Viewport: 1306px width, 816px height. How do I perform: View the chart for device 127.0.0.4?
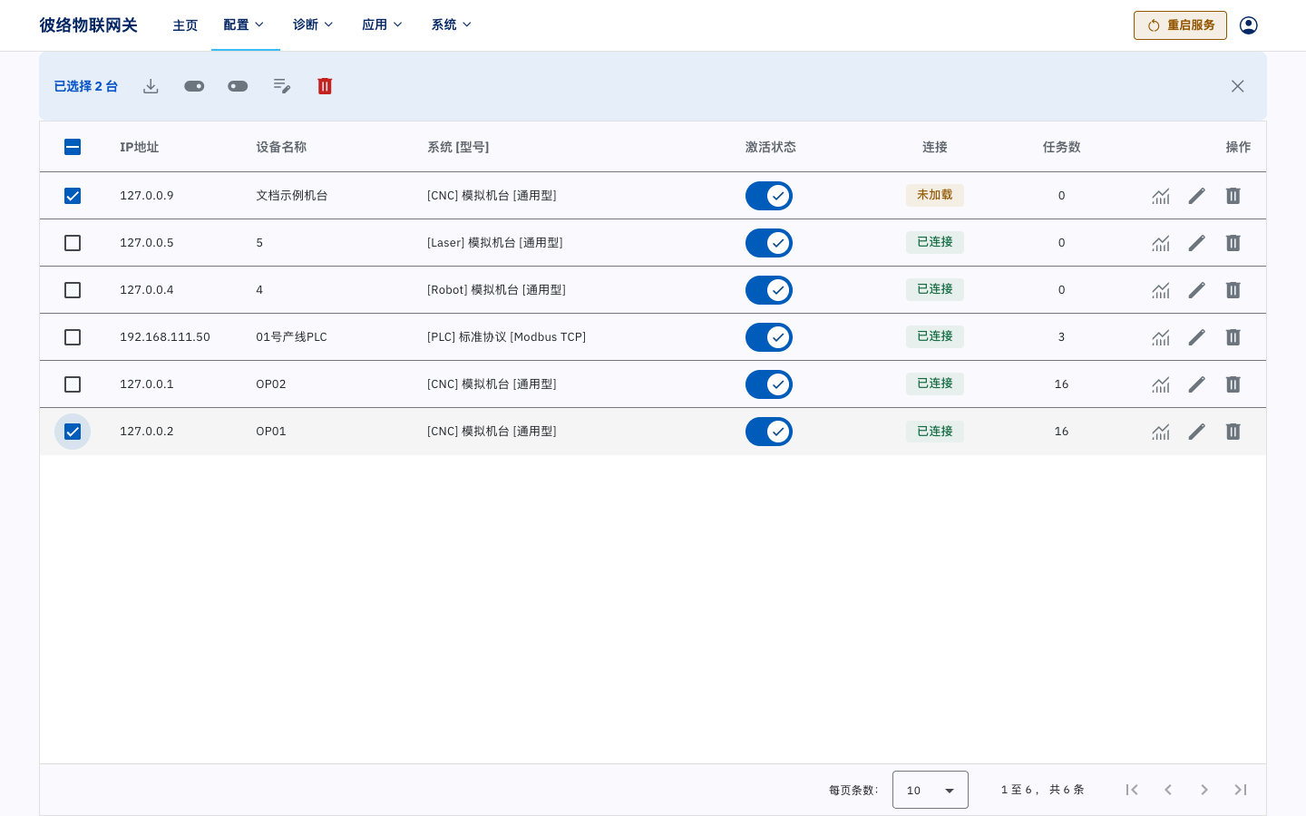pyautogui.click(x=1161, y=290)
